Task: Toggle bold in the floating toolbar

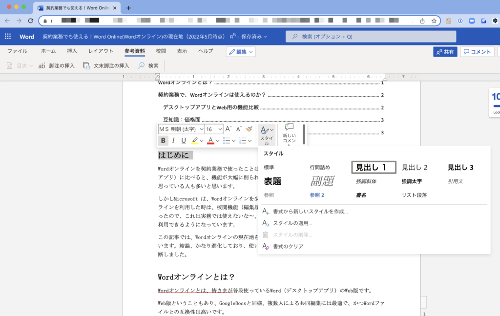Action: (163, 141)
